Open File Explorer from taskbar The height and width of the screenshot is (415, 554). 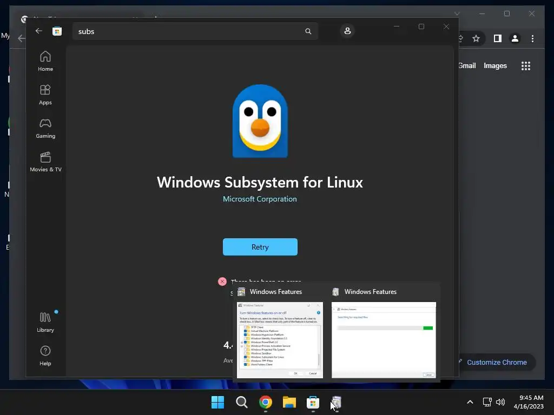click(289, 402)
